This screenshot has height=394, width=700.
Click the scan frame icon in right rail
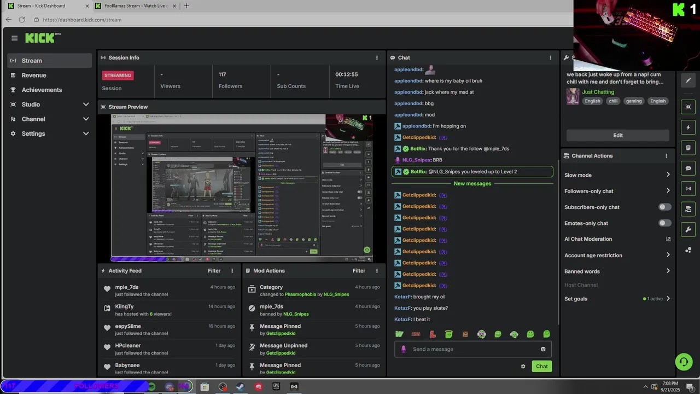click(x=688, y=107)
